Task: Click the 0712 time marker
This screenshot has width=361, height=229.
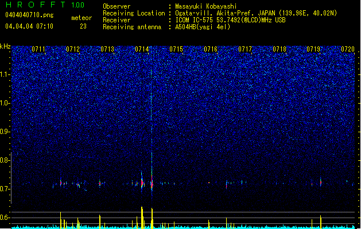Action: tap(73, 49)
